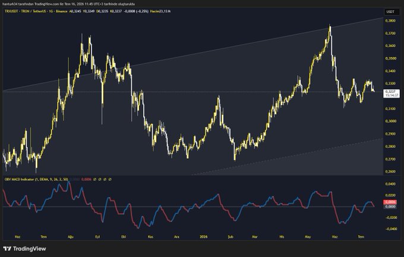Click the Şub month label on time axis
The width and height of the screenshot is (404, 257).
tap(231, 237)
